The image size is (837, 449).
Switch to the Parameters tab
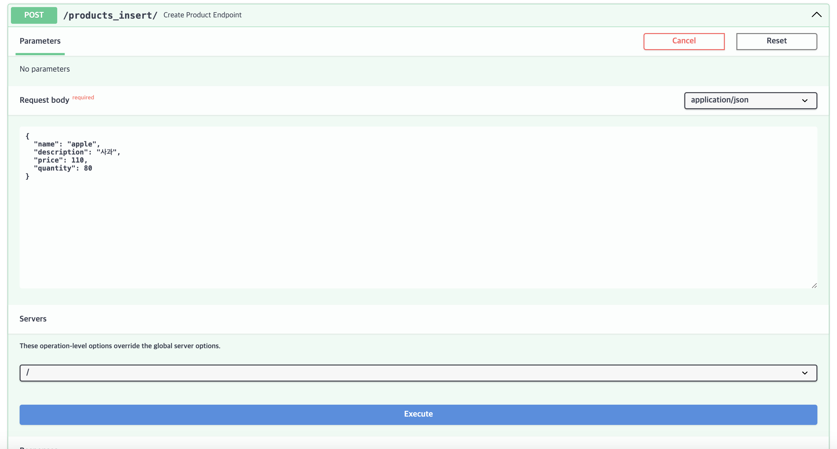click(x=40, y=41)
